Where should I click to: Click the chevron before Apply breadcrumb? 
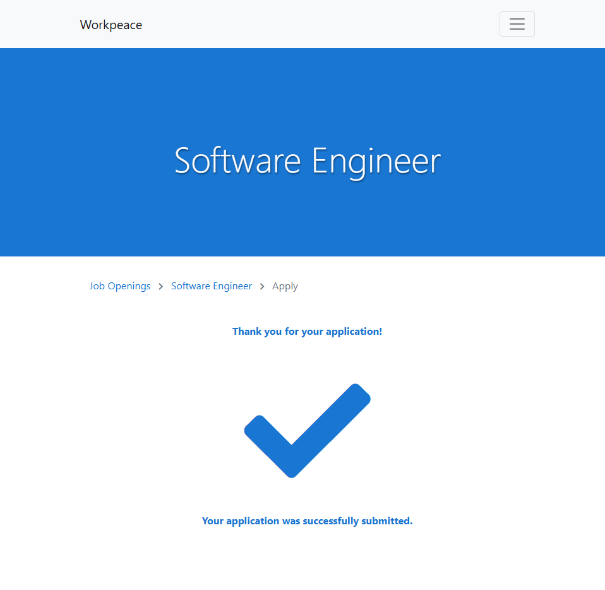pos(262,287)
